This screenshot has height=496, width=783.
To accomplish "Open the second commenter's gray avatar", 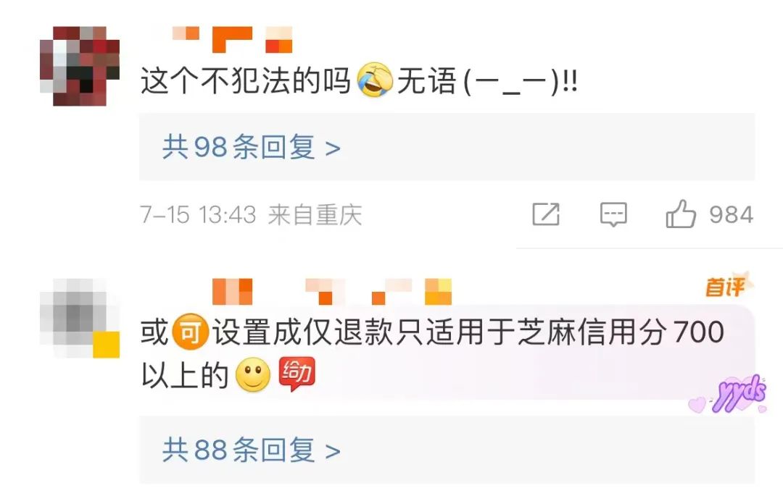I will pyautogui.click(x=80, y=318).
